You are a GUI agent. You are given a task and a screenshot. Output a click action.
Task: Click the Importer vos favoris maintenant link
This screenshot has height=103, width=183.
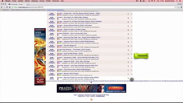(55, 10)
